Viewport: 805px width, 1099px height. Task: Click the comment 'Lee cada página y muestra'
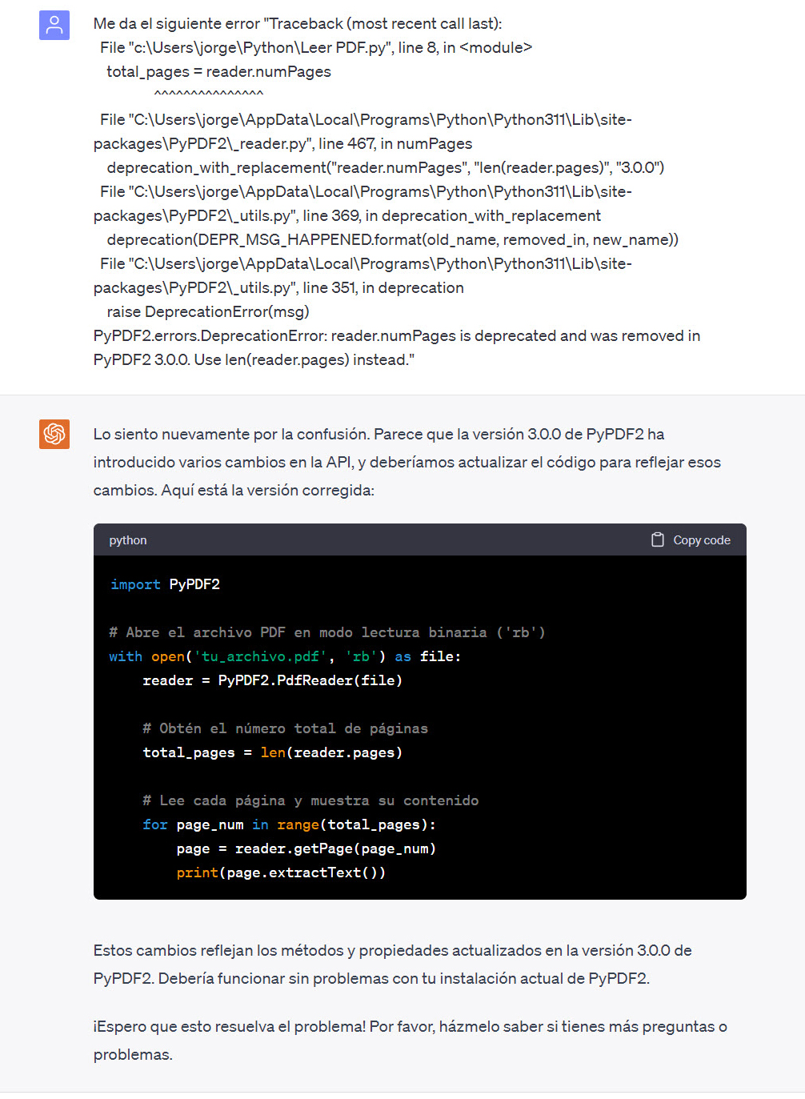tap(310, 800)
